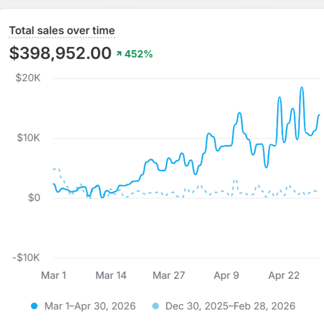The width and height of the screenshot is (324, 324).
Task: Toggle the Dec 30, 2025–Feb 28, 2026 legend dot
Action: [156, 306]
